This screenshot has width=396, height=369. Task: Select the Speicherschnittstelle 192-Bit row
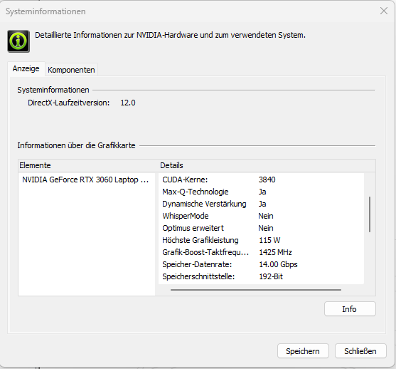261,276
